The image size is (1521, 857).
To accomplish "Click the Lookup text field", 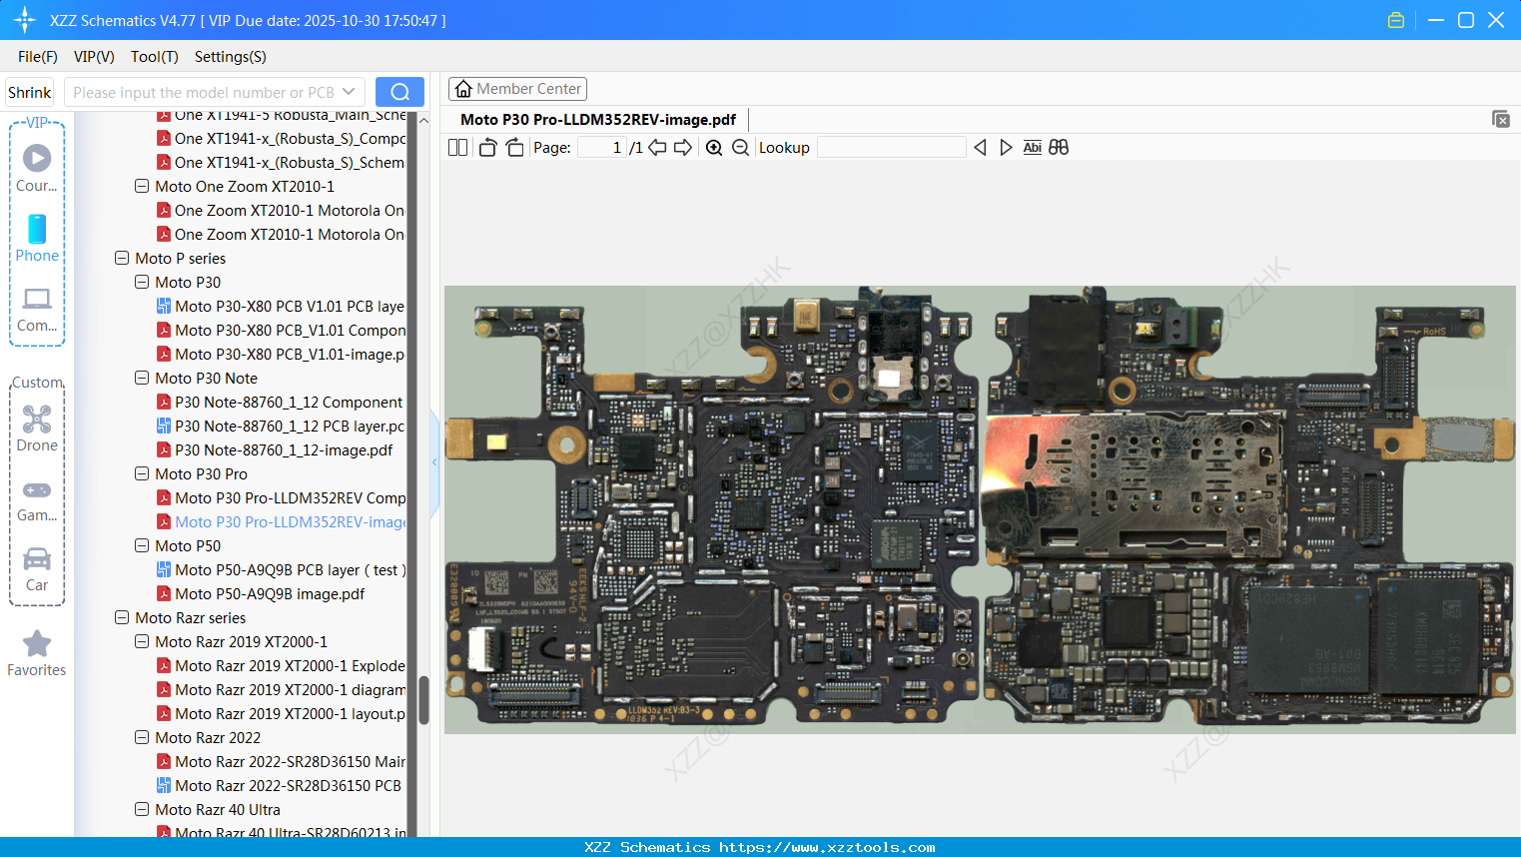I will coord(891,148).
